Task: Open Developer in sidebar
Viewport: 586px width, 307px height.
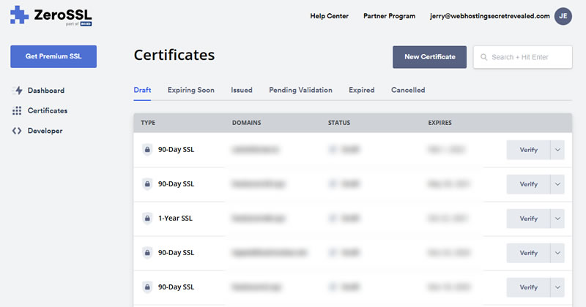Action: 45,131
